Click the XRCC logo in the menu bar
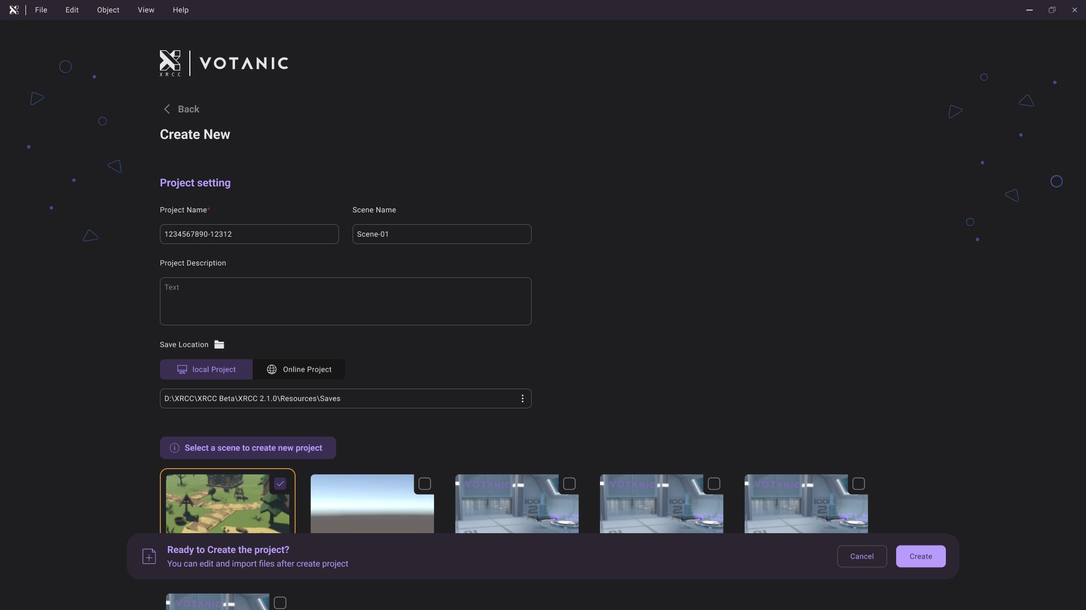1086x610 pixels. pyautogui.click(x=14, y=10)
